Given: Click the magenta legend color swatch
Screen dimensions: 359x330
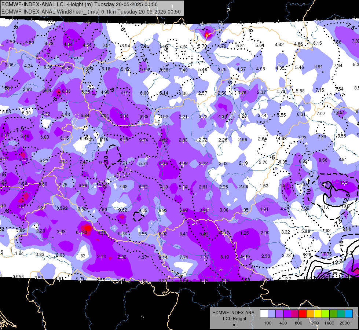Looking at the screenshot, I should (295, 314).
